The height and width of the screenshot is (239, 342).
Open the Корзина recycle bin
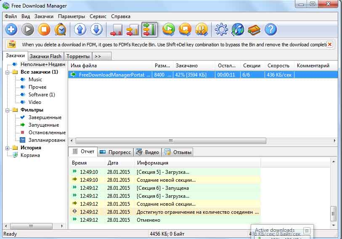click(30, 155)
